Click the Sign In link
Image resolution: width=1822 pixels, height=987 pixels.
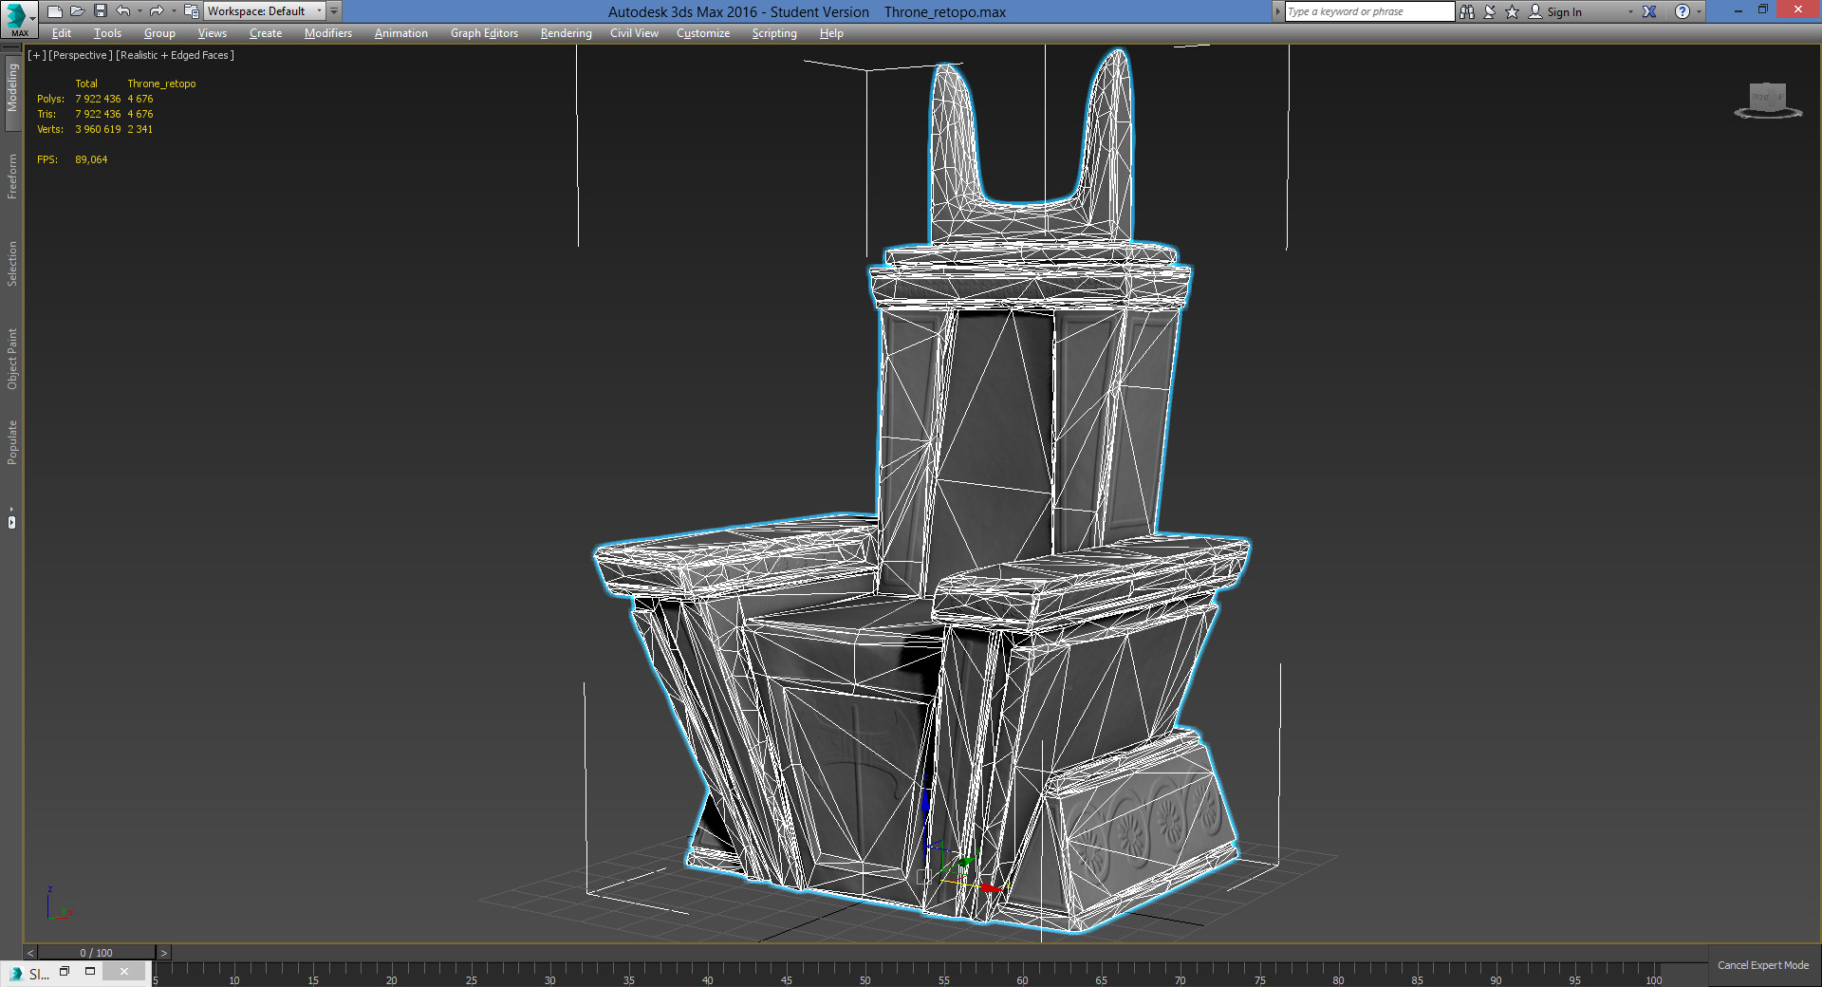(1563, 12)
